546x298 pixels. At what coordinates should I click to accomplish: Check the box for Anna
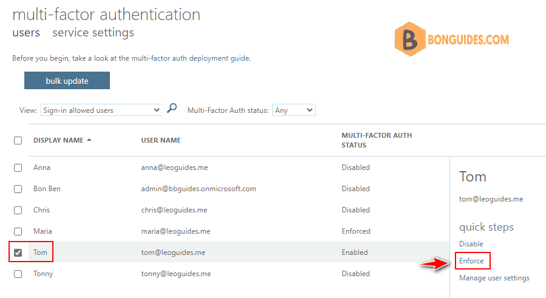(x=18, y=168)
